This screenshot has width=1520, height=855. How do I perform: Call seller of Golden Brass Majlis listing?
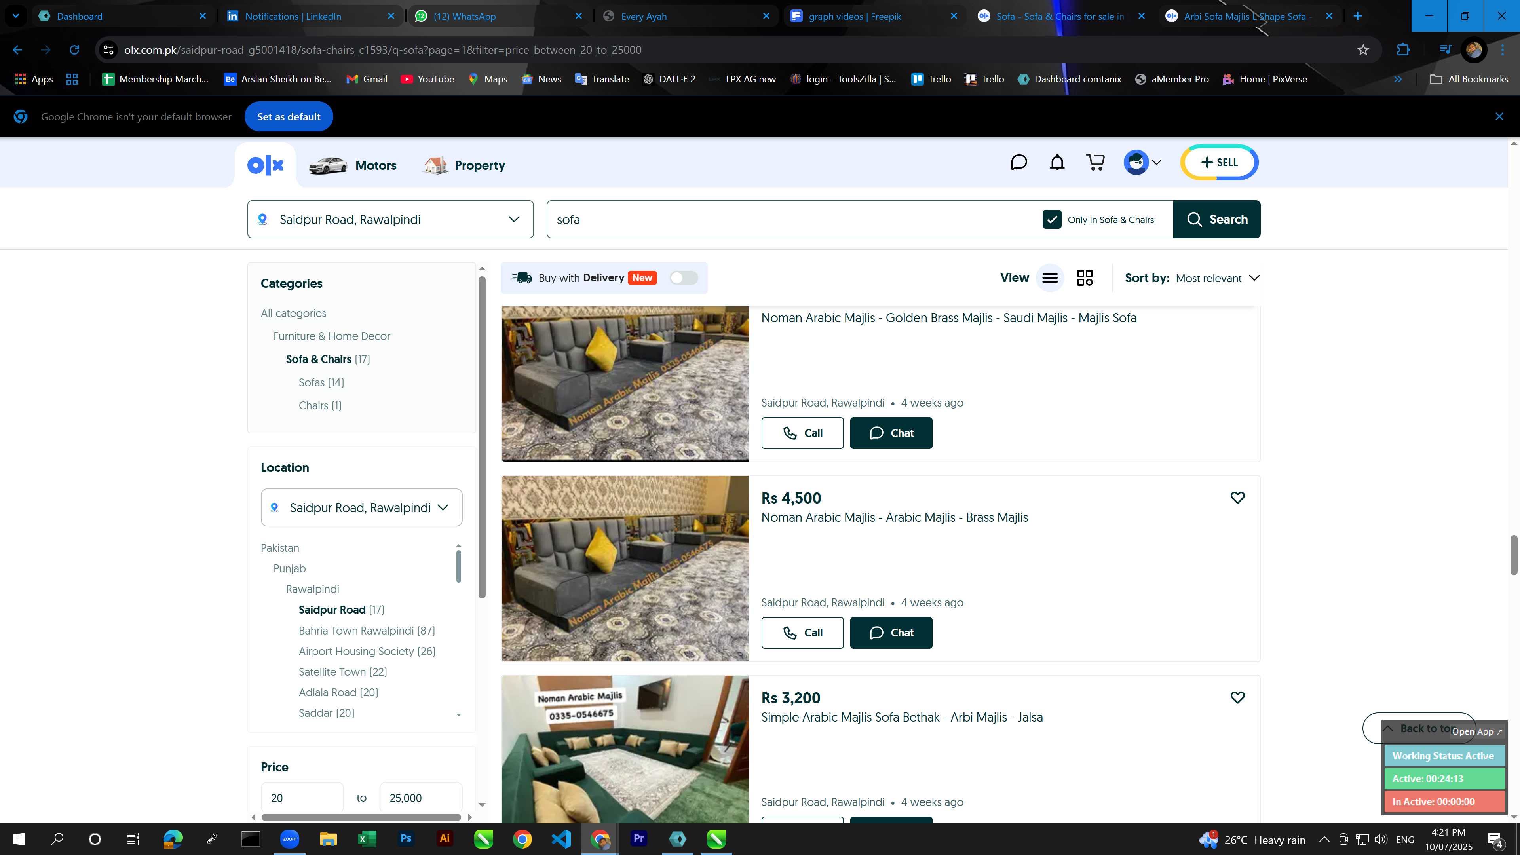(x=802, y=433)
